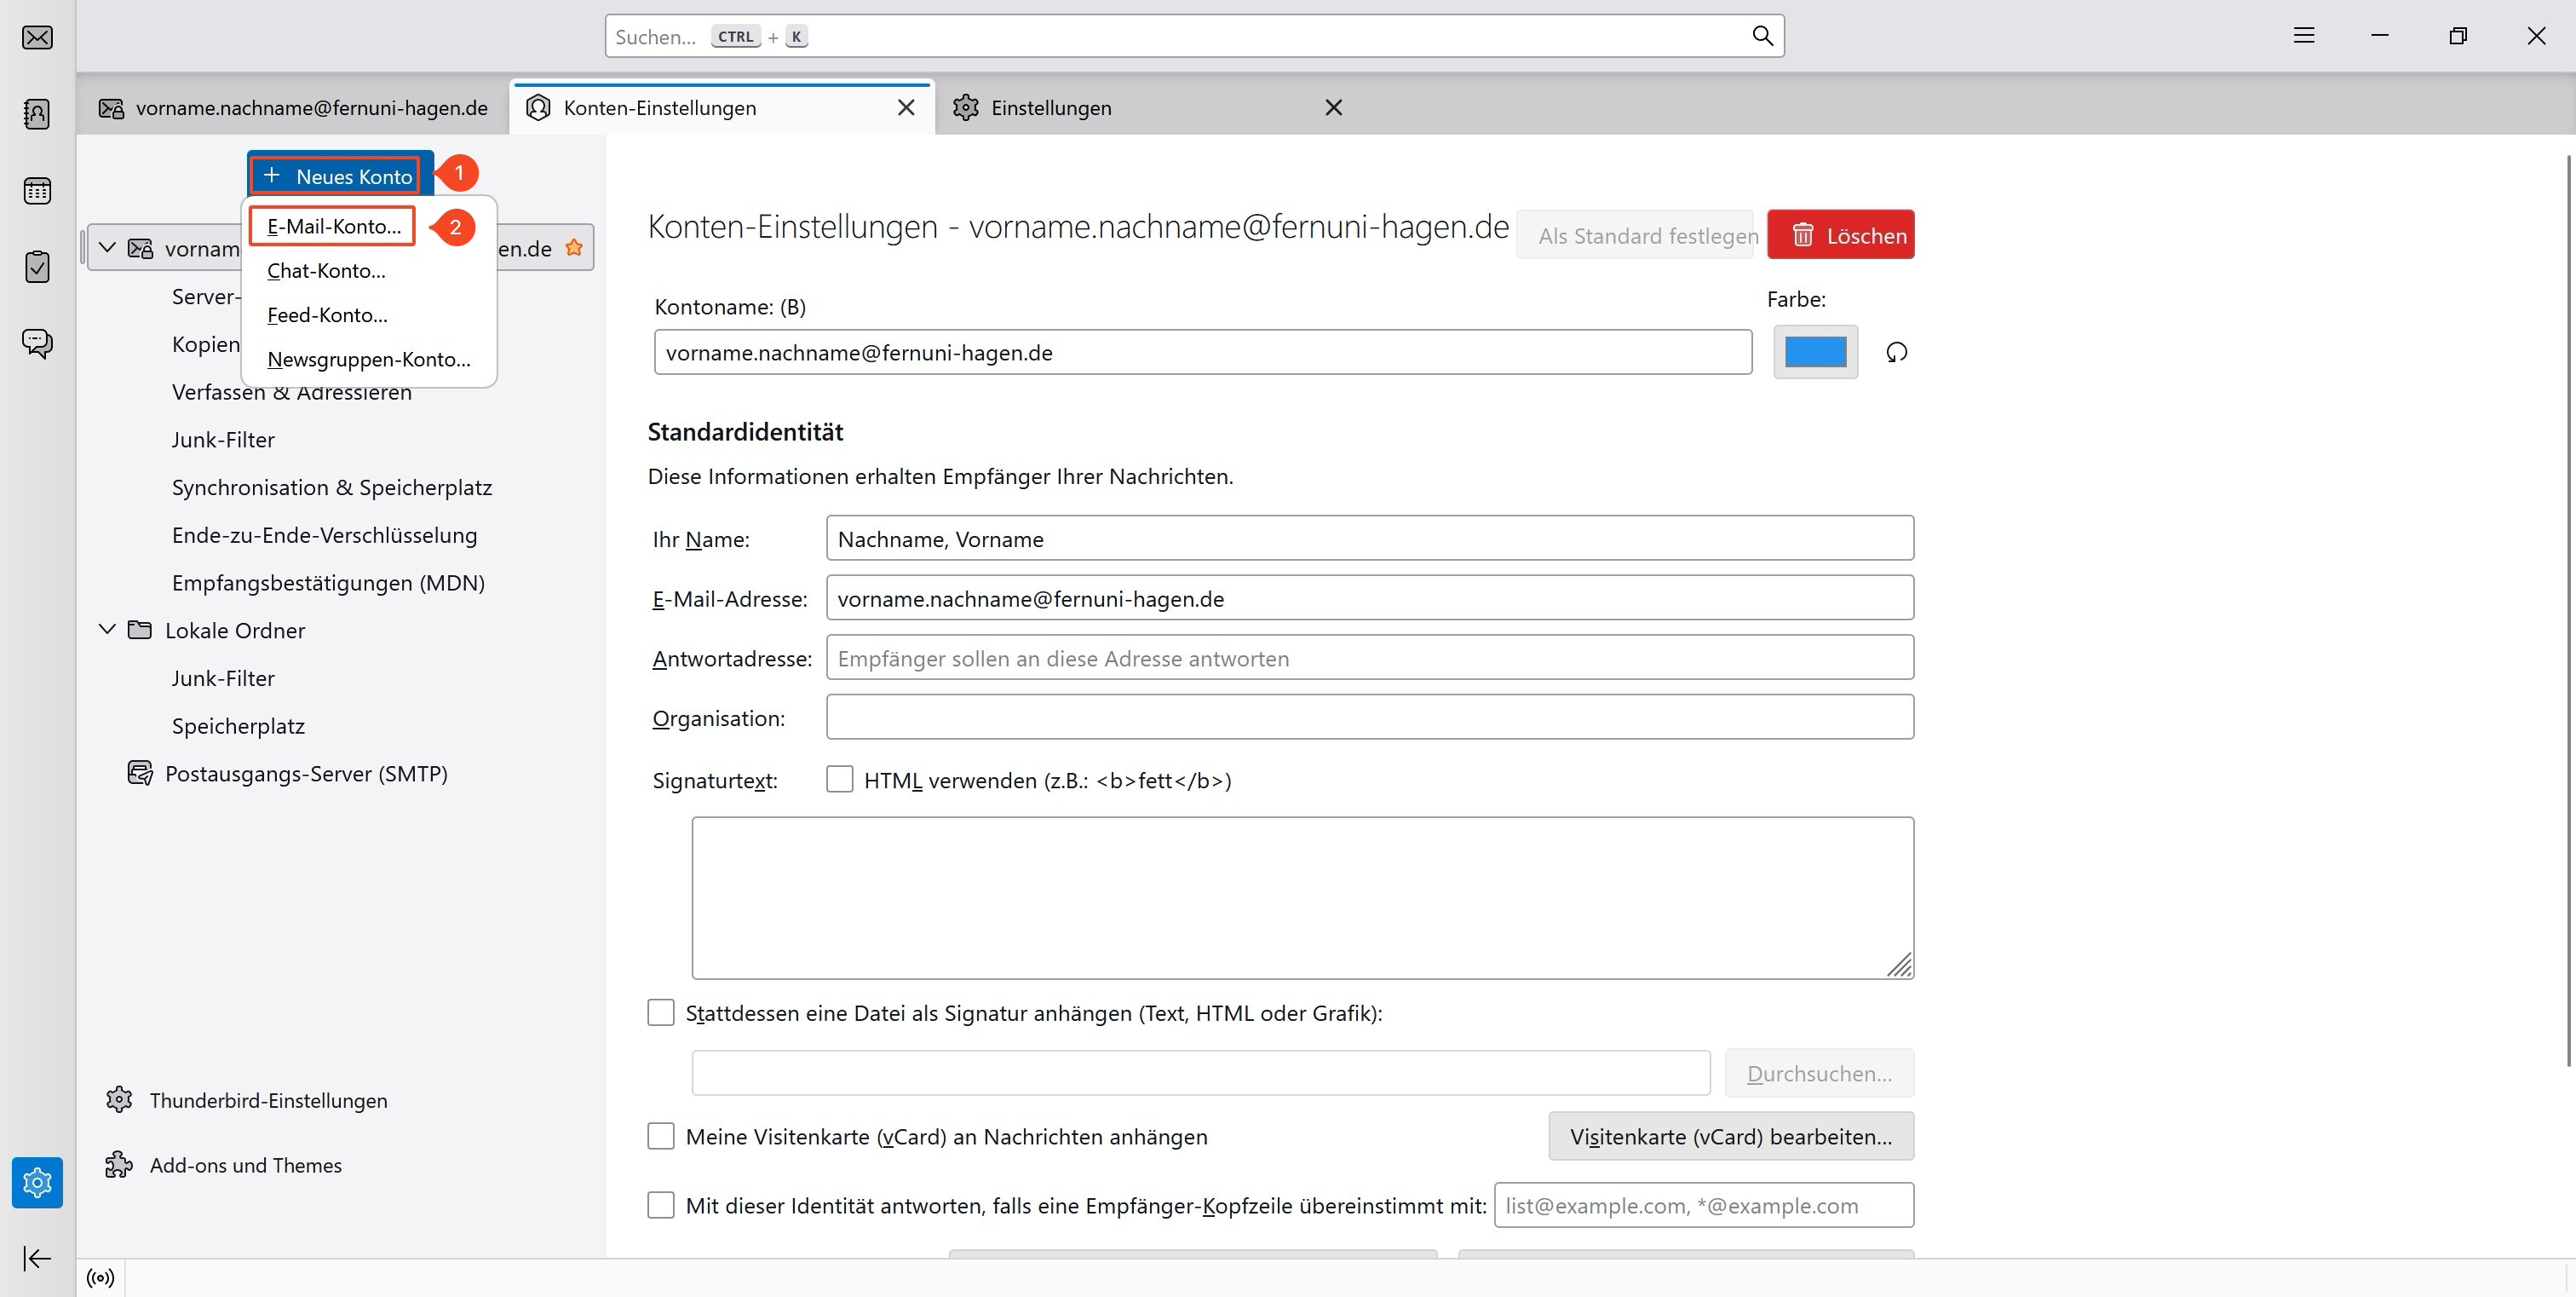Collapse the spaces toolbar
This screenshot has width=2576, height=1297.
tap(37, 1257)
